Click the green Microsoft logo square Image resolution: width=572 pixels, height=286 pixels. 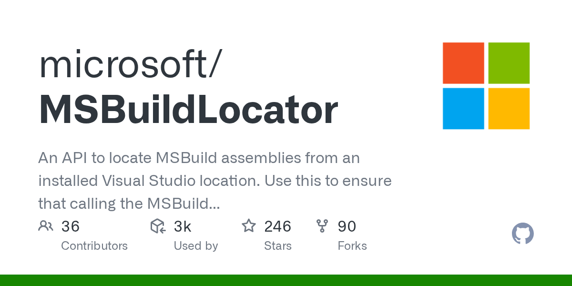[509, 63]
